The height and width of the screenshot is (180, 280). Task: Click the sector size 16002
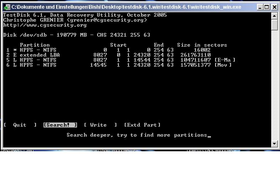(x=202, y=50)
